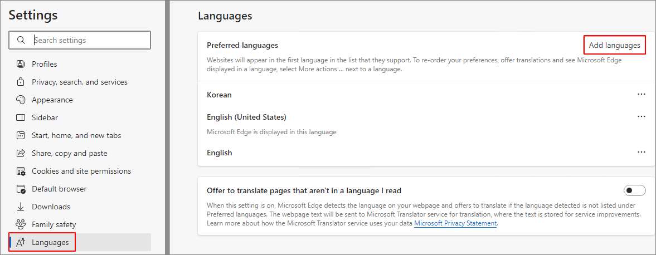Open More actions menu for English (United States)
Screen dimensions: 656x255
[642, 116]
